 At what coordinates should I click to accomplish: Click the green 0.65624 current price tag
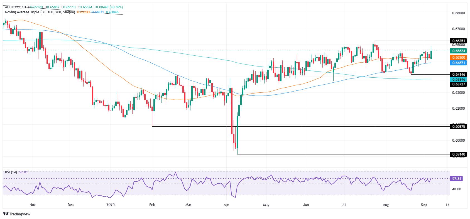click(458, 51)
